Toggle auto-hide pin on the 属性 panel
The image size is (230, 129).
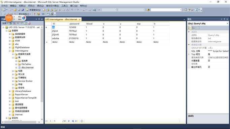224,19
